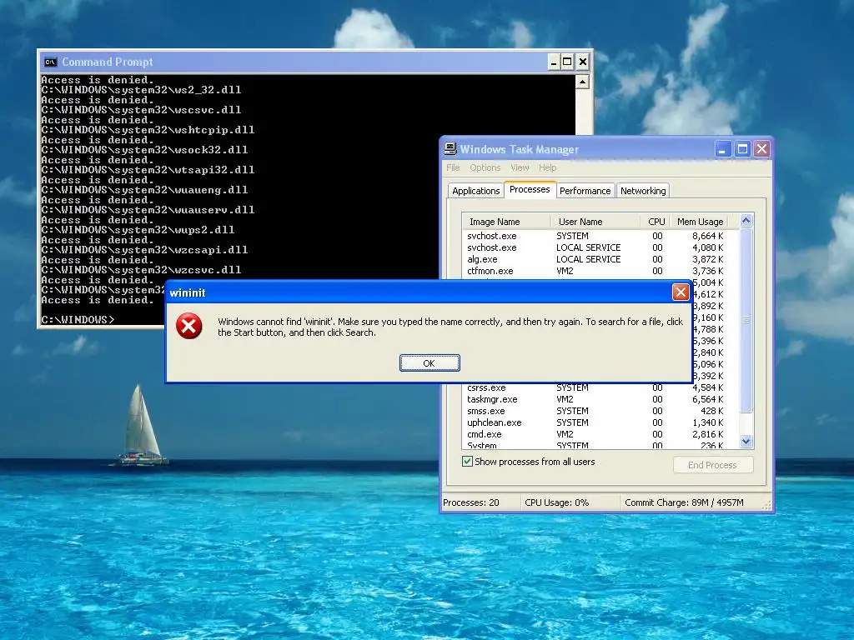Click the ws2_32.dll path line in Command Prompt
854x640 pixels.
pos(141,90)
